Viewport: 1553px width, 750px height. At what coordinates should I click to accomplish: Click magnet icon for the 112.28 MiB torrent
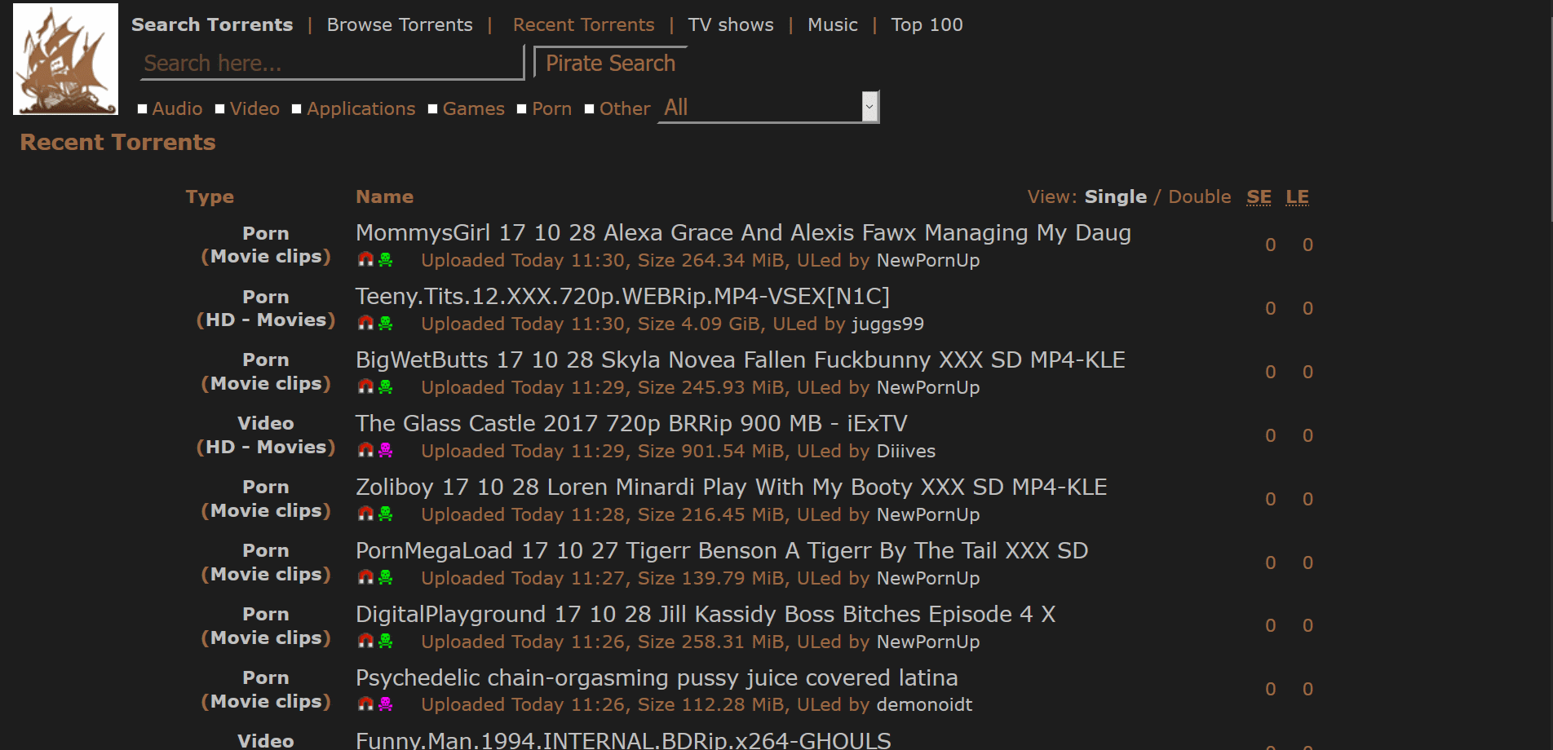(365, 704)
